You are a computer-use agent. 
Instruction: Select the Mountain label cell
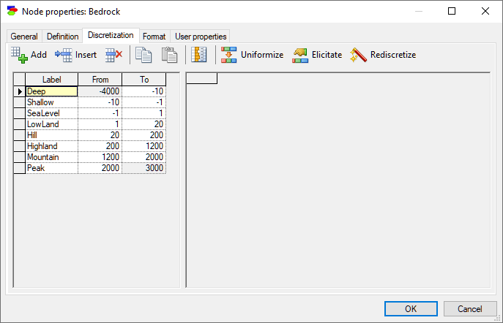tap(52, 157)
